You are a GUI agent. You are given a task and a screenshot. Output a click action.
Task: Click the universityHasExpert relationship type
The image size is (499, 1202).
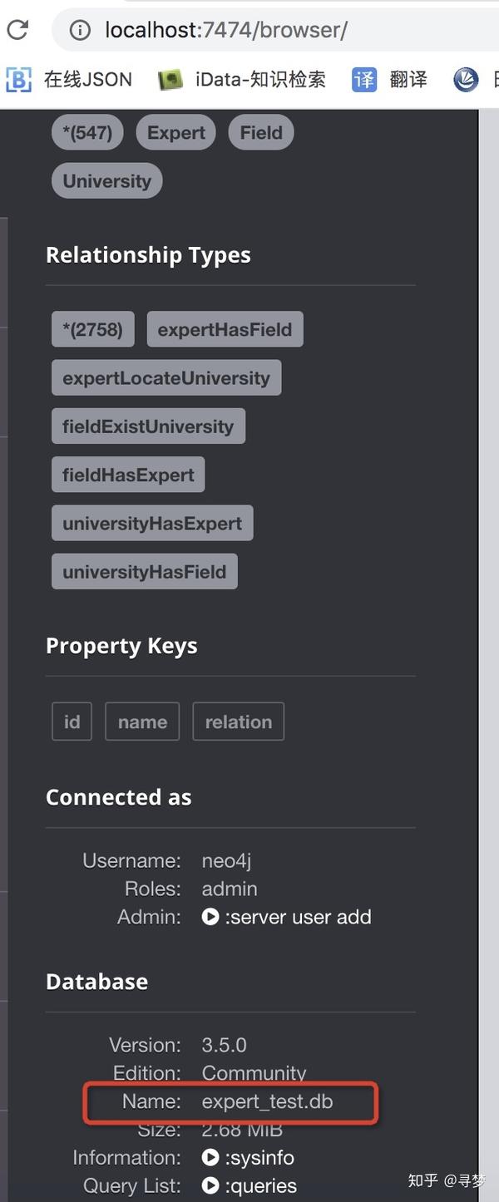(152, 524)
